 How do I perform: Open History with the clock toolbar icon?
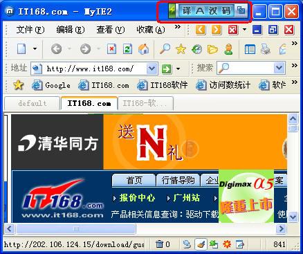[196, 49]
